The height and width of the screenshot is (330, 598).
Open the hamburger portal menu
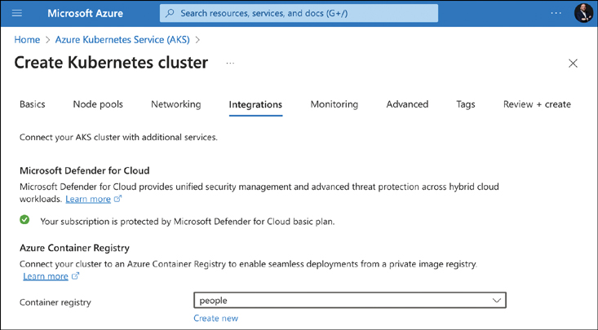coord(17,13)
